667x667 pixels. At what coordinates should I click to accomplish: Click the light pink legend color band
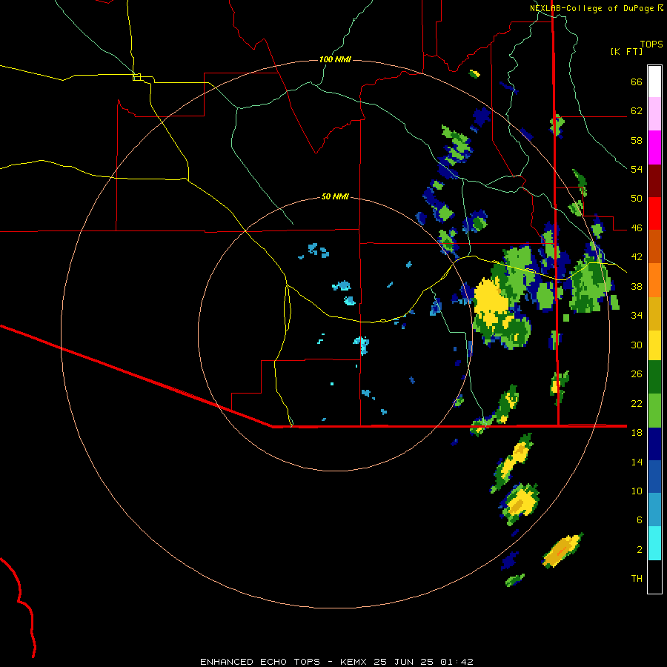coord(654,113)
